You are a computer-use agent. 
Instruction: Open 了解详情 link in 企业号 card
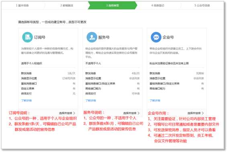point(155,100)
